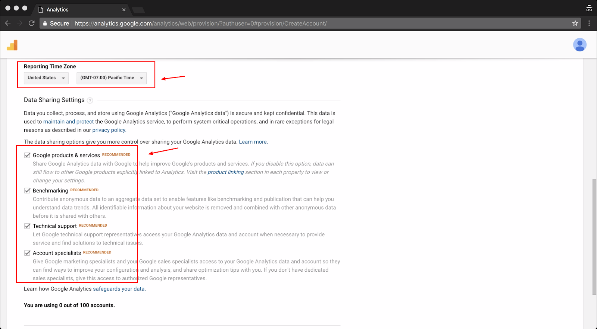Click the 'Technical support' label text
The height and width of the screenshot is (329, 597).
54,226
